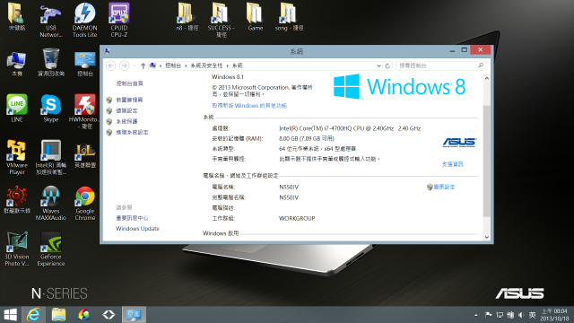This screenshot has height=323, width=574.
Task: Click the Control Panel search box
Action: tap(441, 65)
